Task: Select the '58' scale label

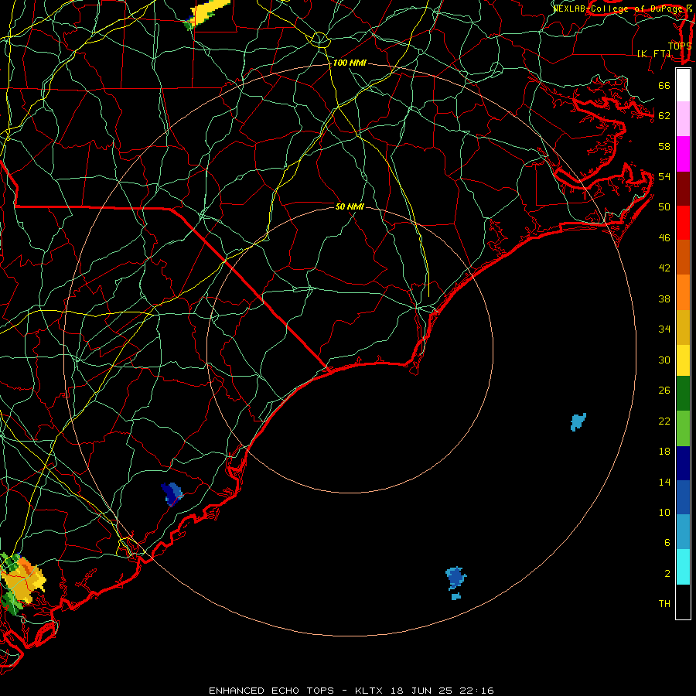Action: coord(664,146)
